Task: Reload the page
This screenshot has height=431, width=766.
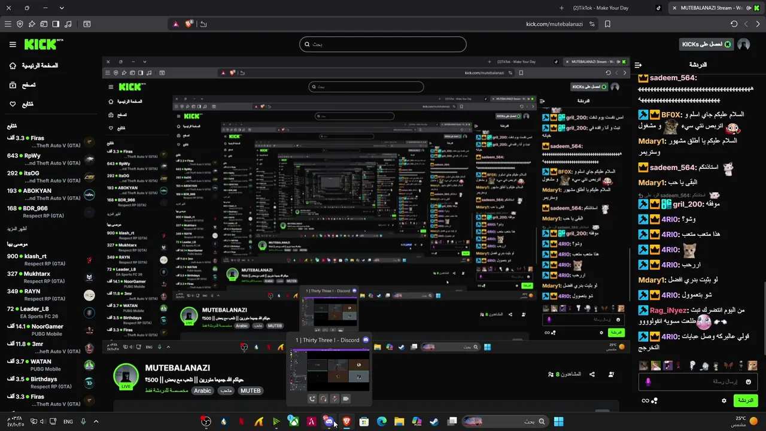Action: (x=734, y=24)
